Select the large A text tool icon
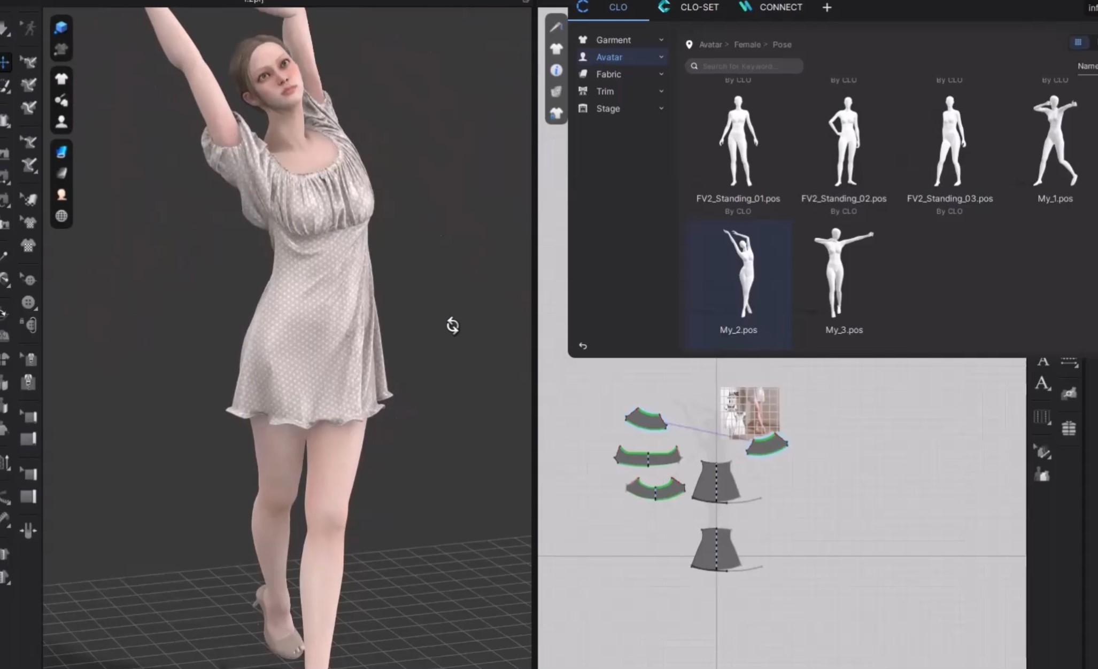Image resolution: width=1098 pixels, height=669 pixels. click(1042, 383)
